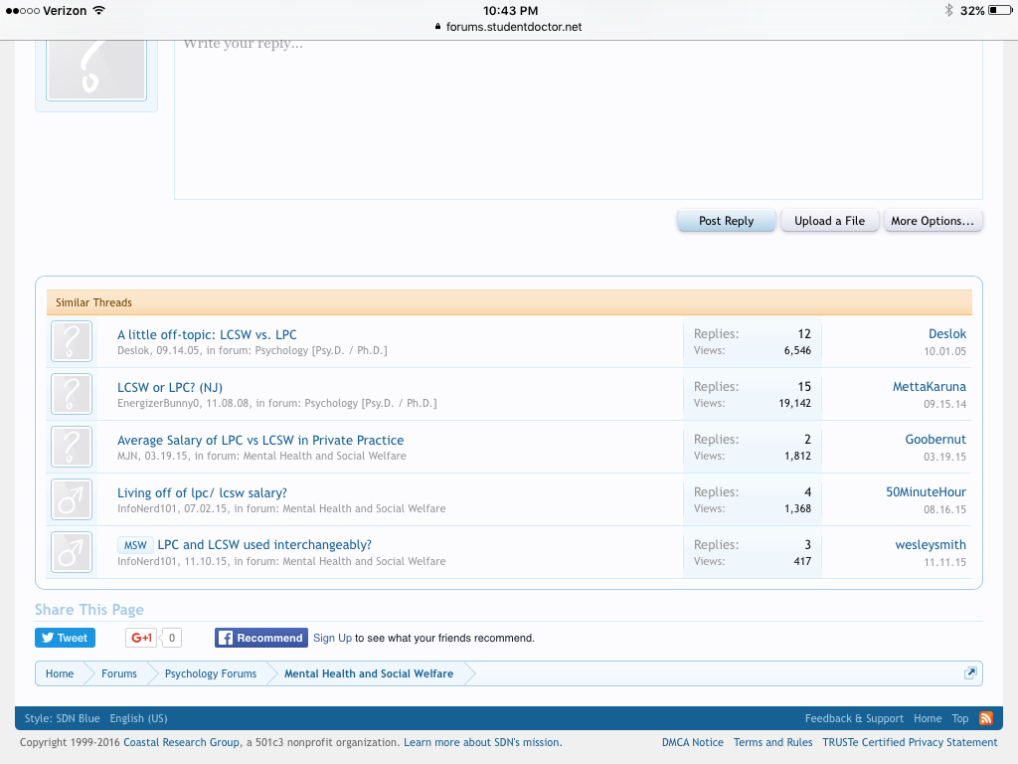1018x764 pixels.
Task: Select the MSW prefix tag
Action: [135, 545]
